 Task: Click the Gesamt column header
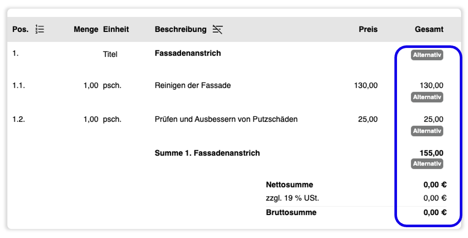(x=429, y=29)
